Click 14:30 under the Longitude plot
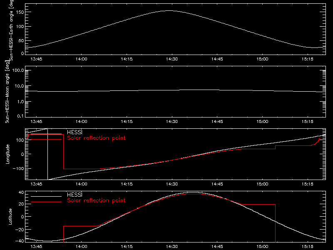 click(171, 184)
